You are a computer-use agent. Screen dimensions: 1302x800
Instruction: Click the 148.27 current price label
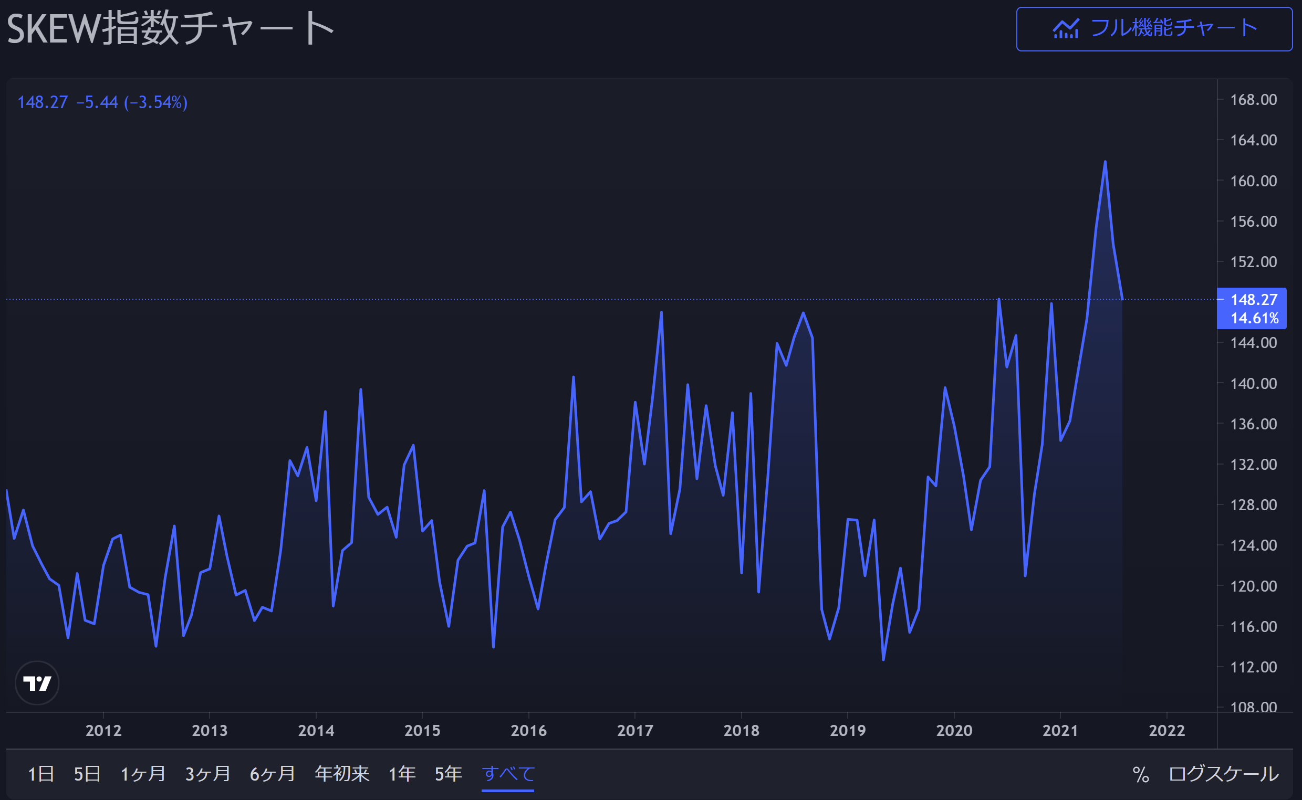point(1254,300)
